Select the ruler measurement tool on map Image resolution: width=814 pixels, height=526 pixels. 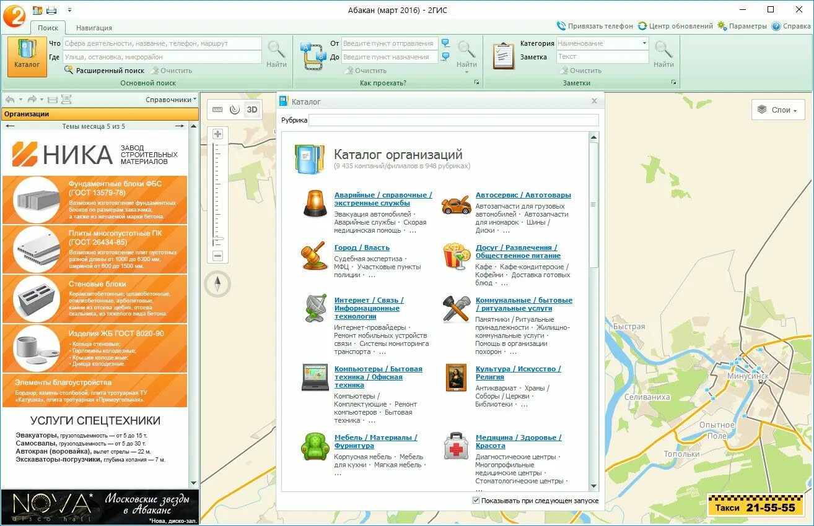click(217, 110)
